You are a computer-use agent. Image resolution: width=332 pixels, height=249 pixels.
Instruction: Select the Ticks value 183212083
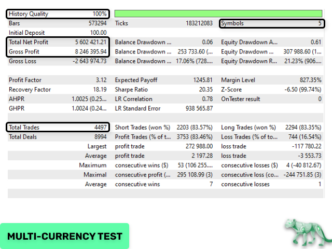pyautogui.click(x=196, y=23)
